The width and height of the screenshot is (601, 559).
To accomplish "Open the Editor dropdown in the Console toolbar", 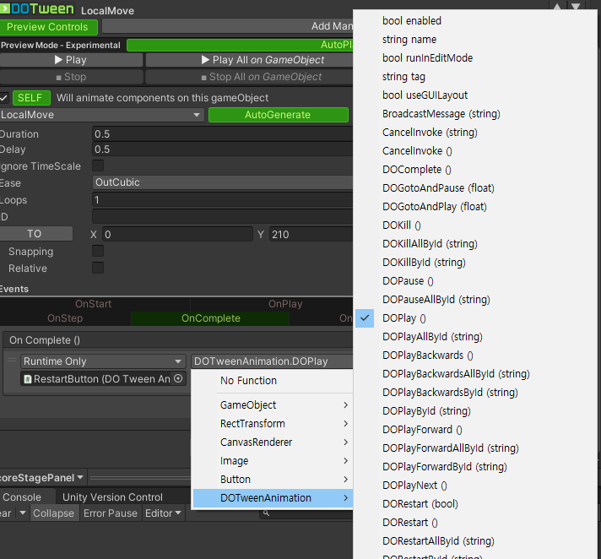I will 163,513.
